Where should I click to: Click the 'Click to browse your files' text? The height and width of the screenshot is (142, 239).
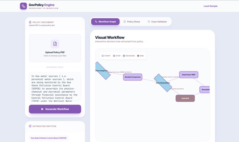click(x=55, y=56)
